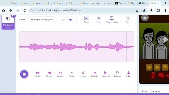Image resolution: width=169 pixels, height=95 pixels.
Task: Go back in browser
Action: 11,11
